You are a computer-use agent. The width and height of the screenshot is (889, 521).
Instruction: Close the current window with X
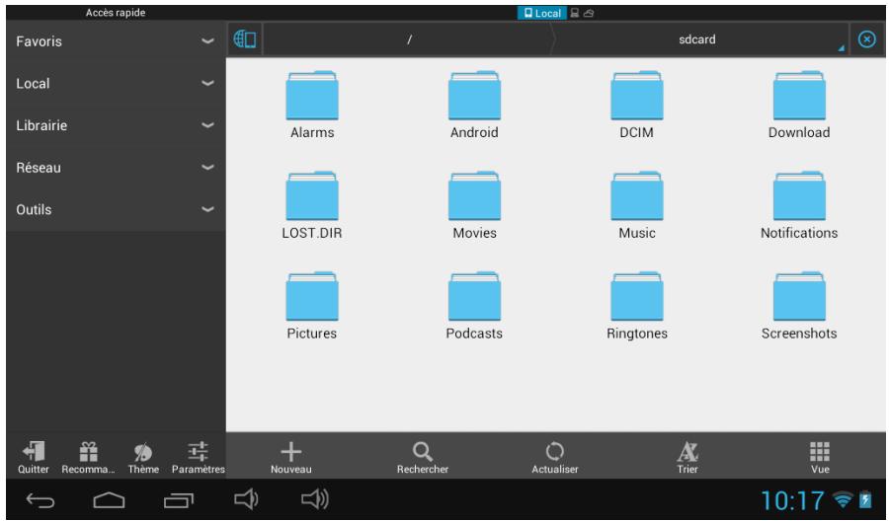(x=867, y=40)
